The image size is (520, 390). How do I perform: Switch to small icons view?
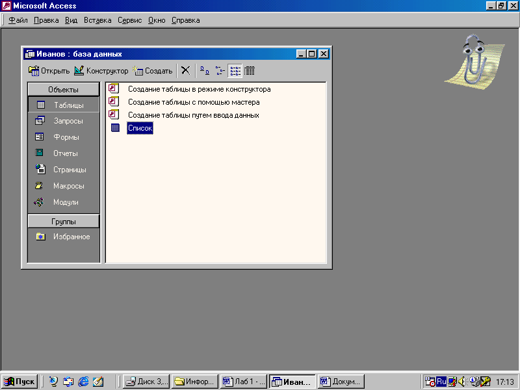coord(220,71)
